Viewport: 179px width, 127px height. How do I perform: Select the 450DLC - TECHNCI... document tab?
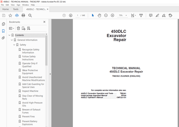(x=36, y=9)
